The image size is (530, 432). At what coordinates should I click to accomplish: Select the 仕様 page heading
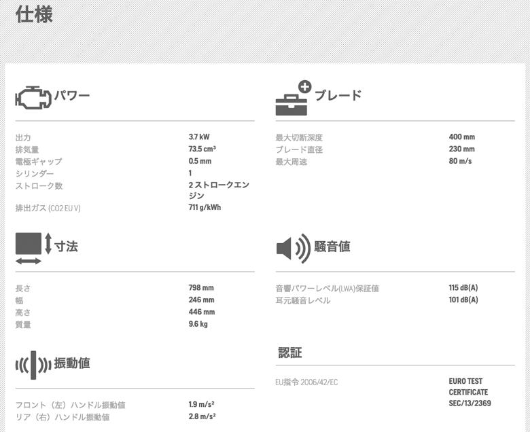33,14
